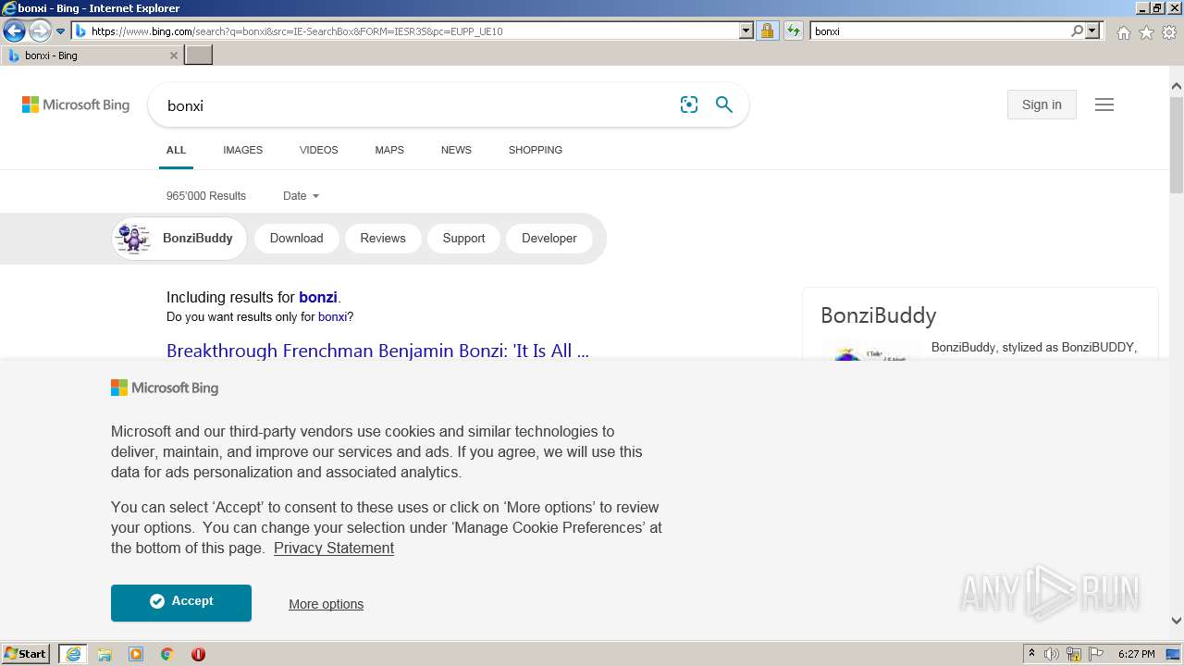1184x666 pixels.
Task: Click the BonziBuddy knowledge panel title
Action: point(879,315)
